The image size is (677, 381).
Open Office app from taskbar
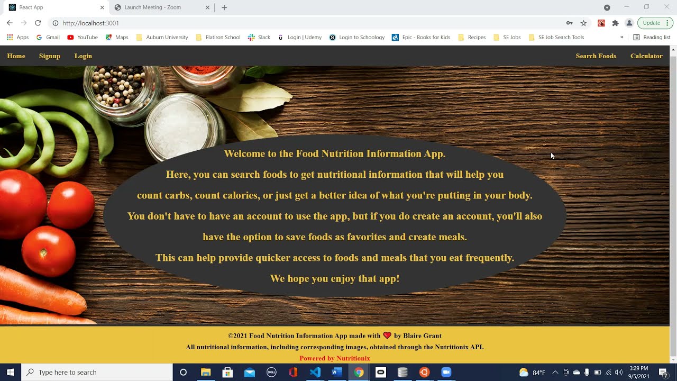pos(293,372)
